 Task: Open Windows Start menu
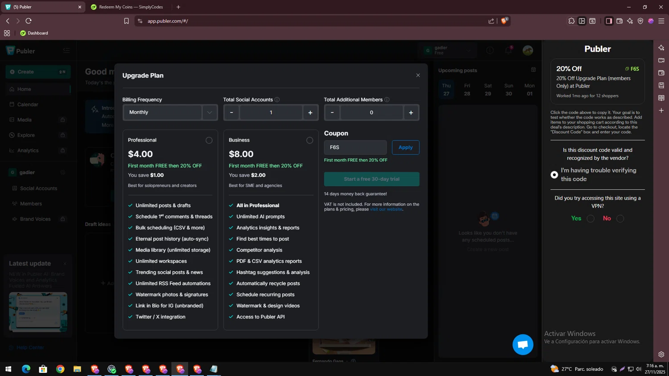pyautogui.click(x=8, y=369)
